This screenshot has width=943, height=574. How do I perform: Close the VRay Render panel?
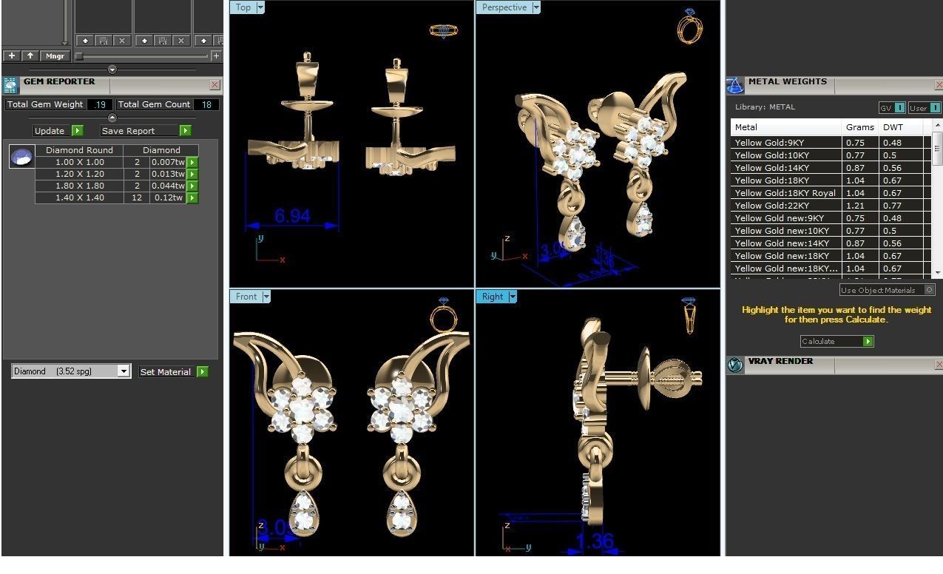click(939, 365)
